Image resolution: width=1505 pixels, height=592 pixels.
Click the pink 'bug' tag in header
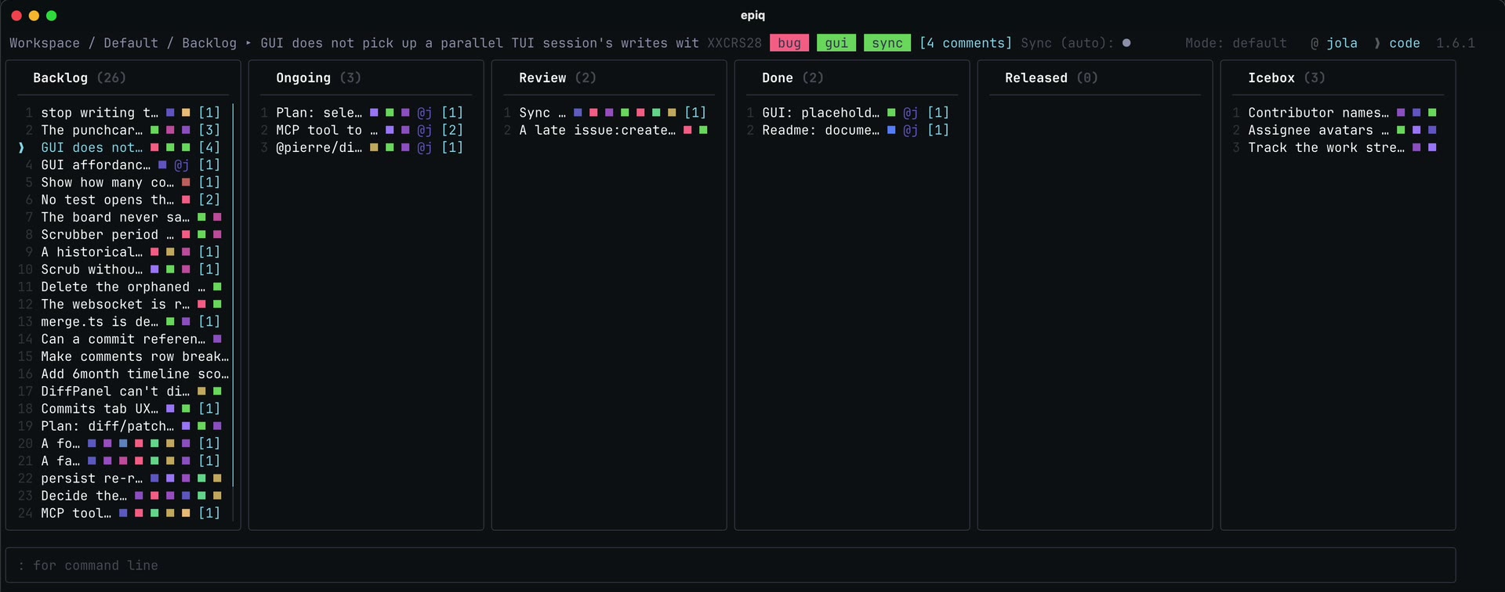coord(789,43)
